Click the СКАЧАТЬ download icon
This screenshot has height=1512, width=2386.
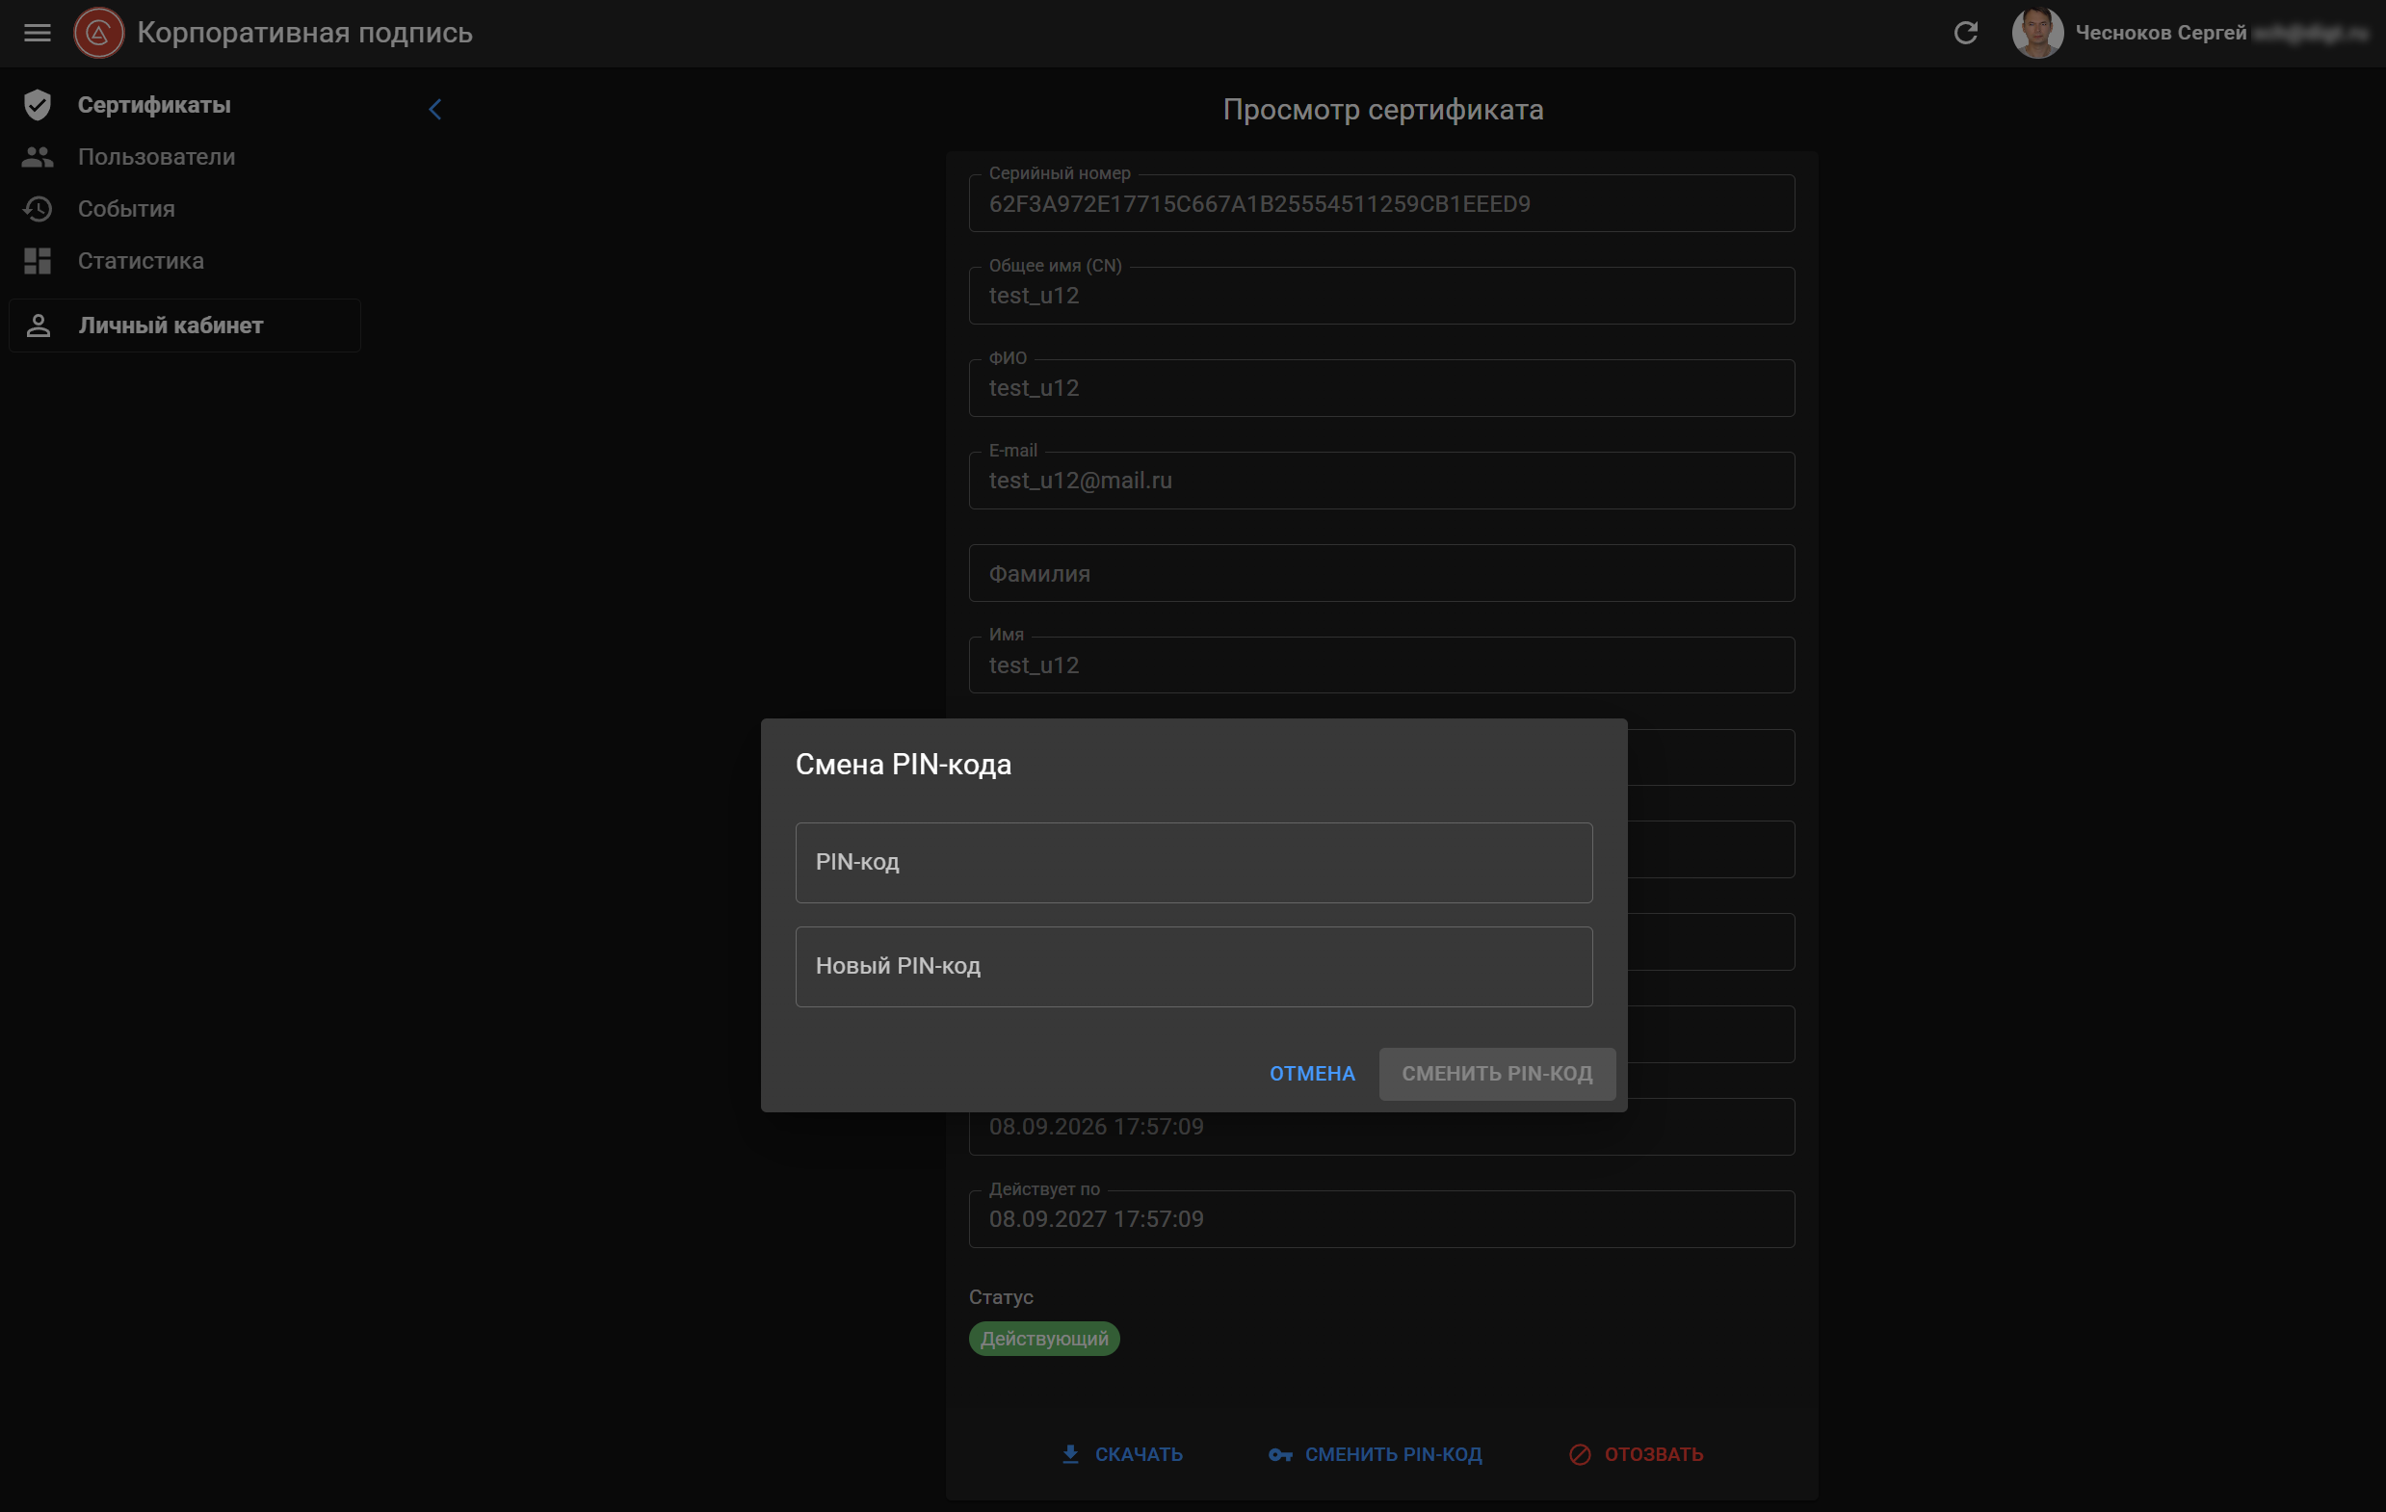pos(1070,1453)
